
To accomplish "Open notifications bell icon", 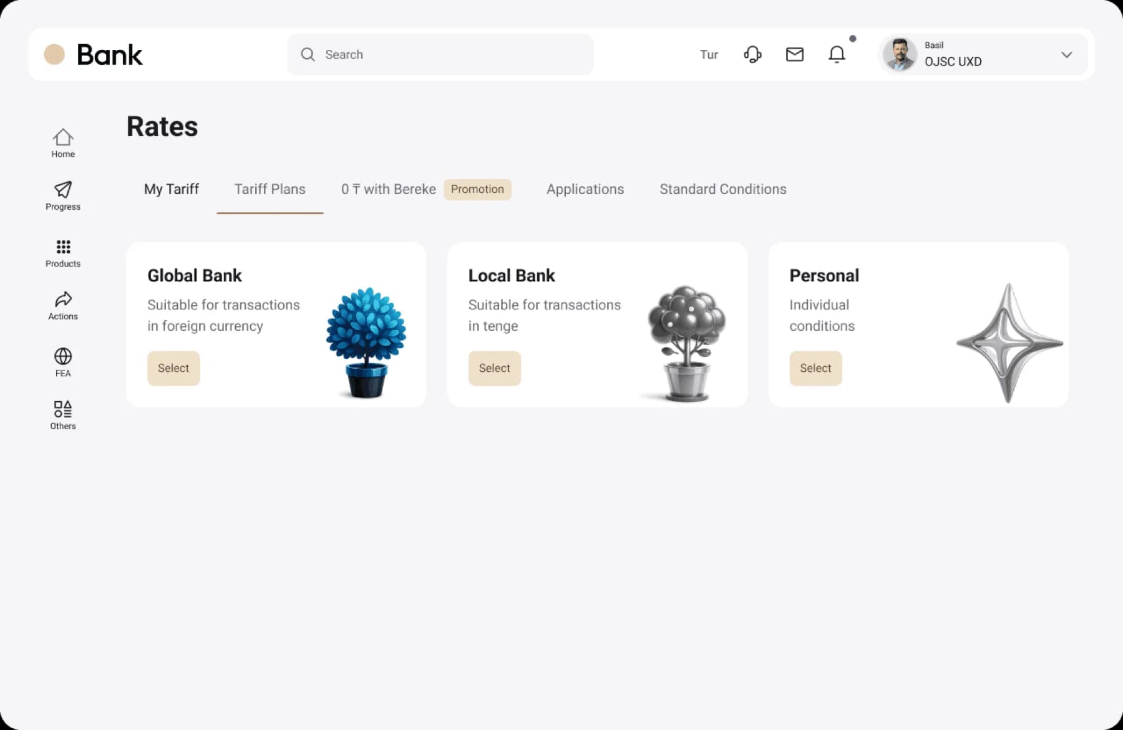I will 837,54.
